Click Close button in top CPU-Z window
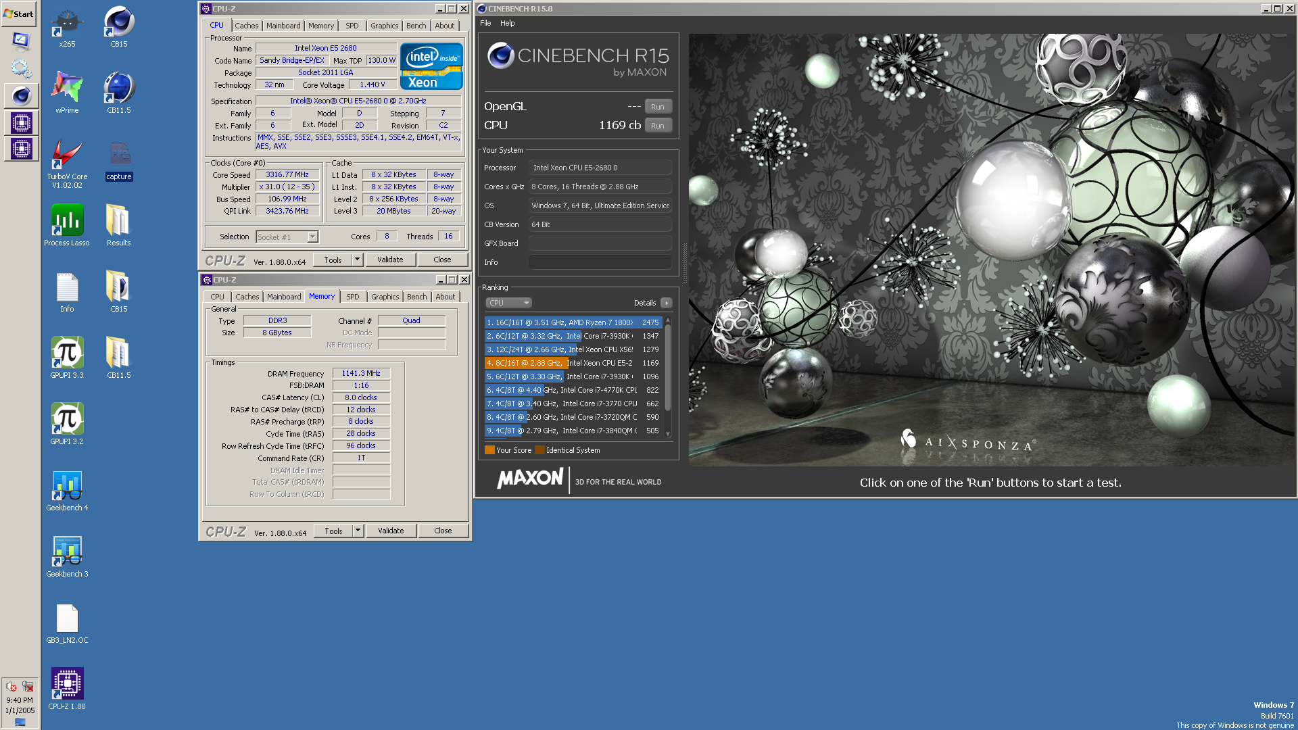1298x730 pixels. (442, 260)
